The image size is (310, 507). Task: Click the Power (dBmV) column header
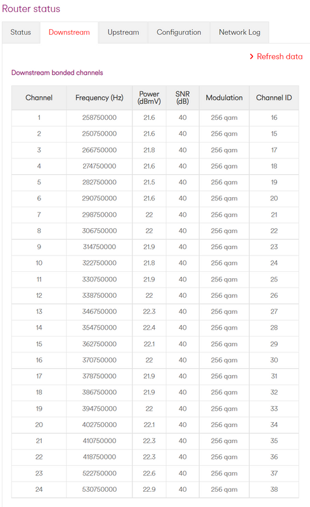[149, 98]
